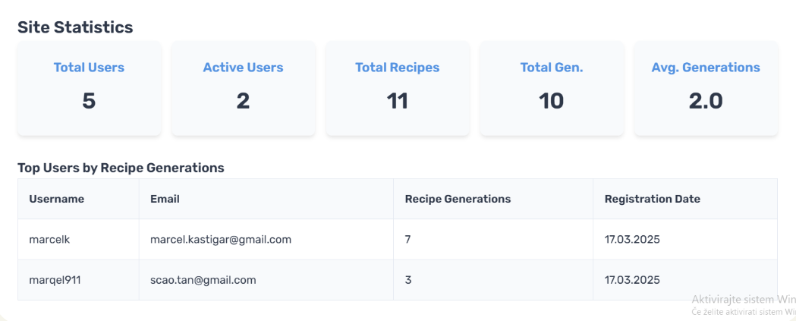Sort by the Recipe Generations column header
The height and width of the screenshot is (321, 796).
(x=458, y=199)
